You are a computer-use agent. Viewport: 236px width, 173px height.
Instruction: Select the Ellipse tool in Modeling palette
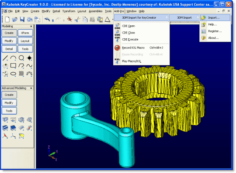click(x=13, y=74)
